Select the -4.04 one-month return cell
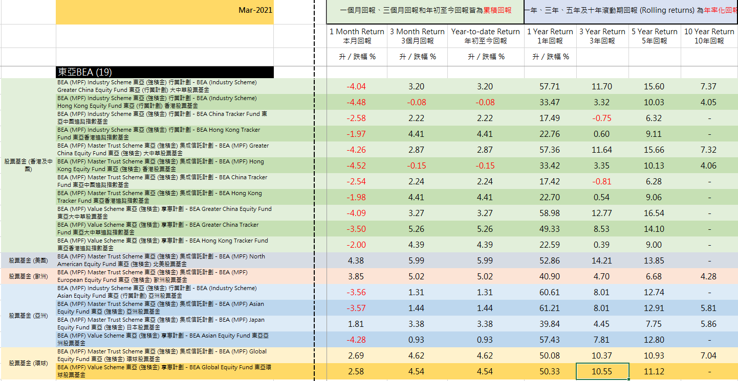 point(357,86)
